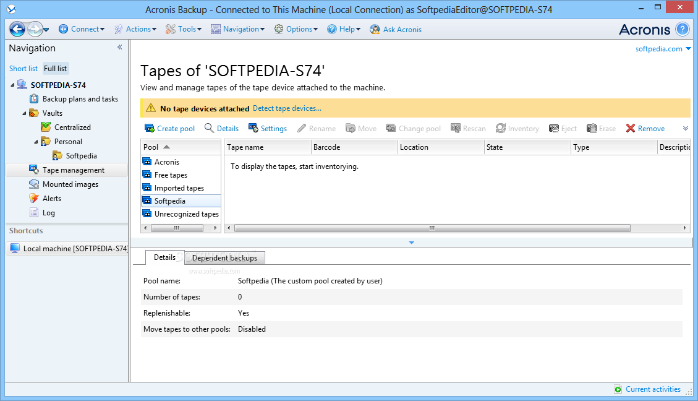Screen dimensions: 698x401
Task: Click tape table horizontal scrollbar thumb
Action: 432,228
